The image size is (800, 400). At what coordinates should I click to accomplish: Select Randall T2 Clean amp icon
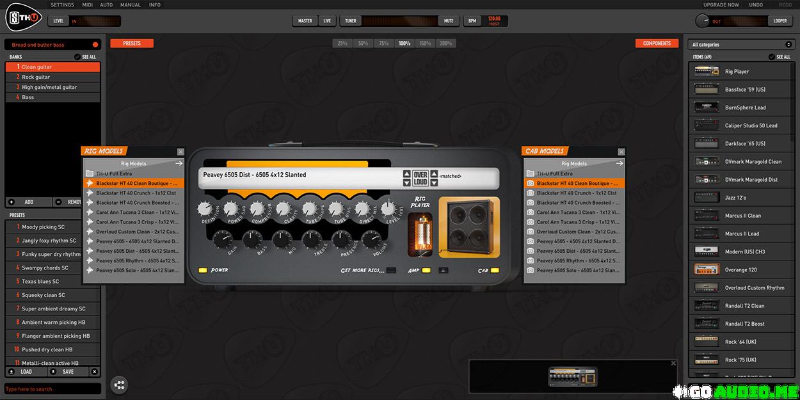pyautogui.click(x=707, y=305)
